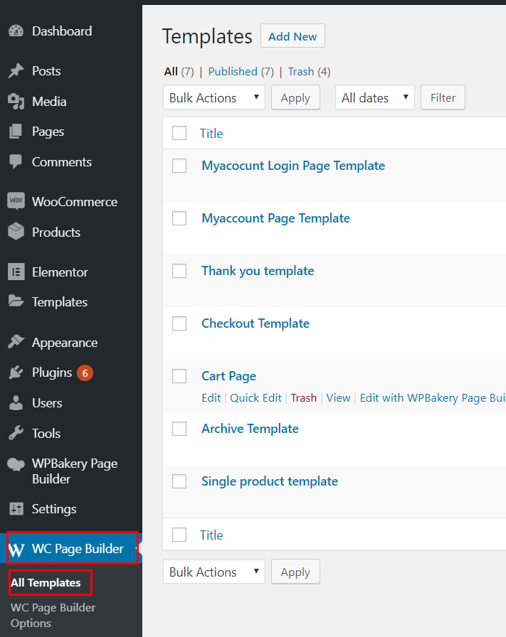Open Dashboard in the sidebar menu
This screenshot has height=637, width=506.
tap(62, 31)
